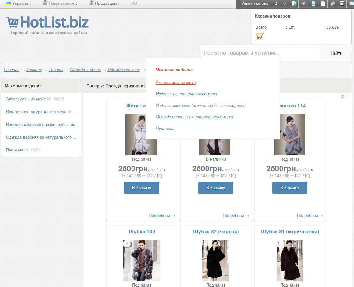Screen dimensions: 354x287
Task: Select Аксессуары из меха in popup menu
Action: [x=176, y=83]
